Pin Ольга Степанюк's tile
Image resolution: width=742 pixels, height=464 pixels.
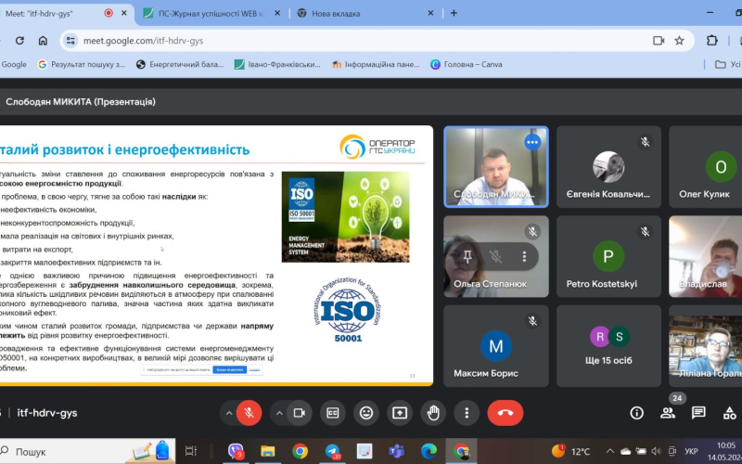pos(467,256)
